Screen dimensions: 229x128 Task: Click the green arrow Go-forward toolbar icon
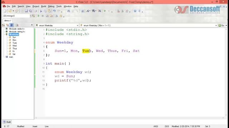(x=104, y=11)
